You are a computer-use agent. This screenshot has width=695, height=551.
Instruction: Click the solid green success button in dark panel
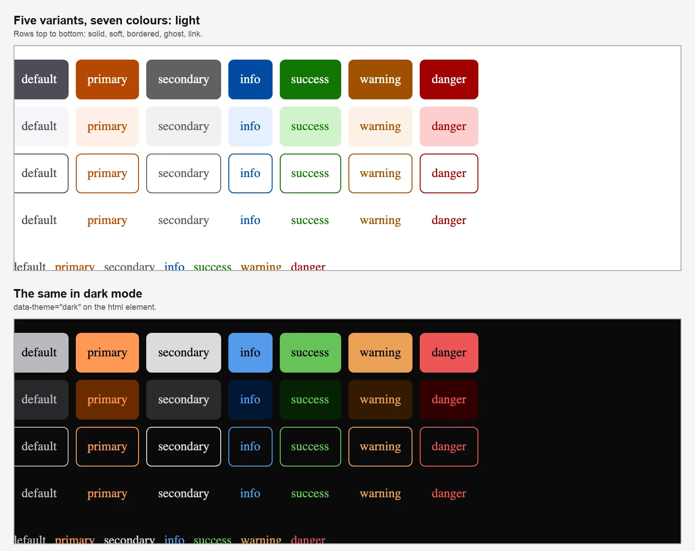pyautogui.click(x=310, y=353)
